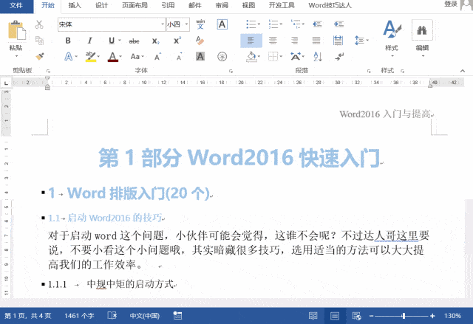The width and height of the screenshot is (473, 324).
Task: Click the 130% zoom level
Action: (x=452, y=316)
